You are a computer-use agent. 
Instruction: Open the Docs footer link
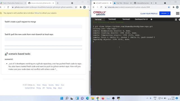pyautogui.click(x=62, y=85)
